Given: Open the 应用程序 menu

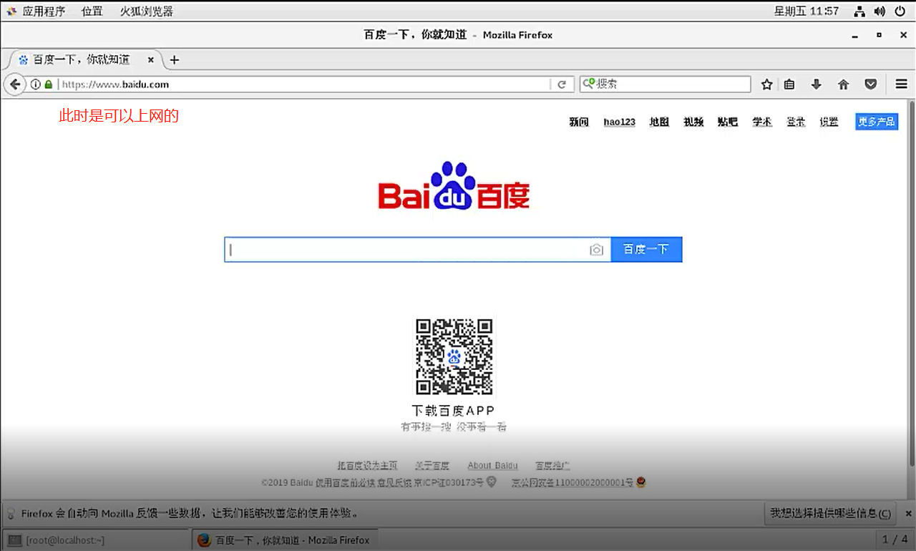Looking at the screenshot, I should pos(43,11).
